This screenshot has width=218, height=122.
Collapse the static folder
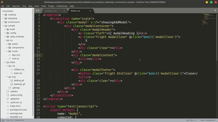(5, 62)
